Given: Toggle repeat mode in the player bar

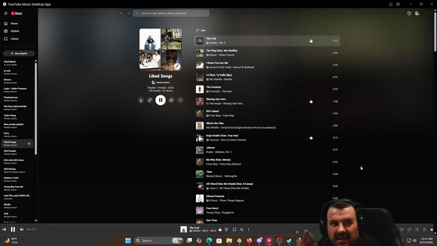Looking at the screenshot, I should (409, 230).
